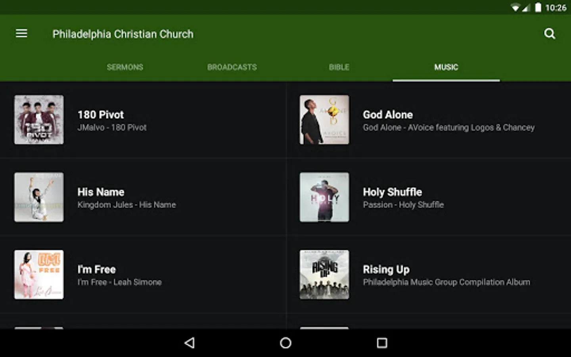Select the God Alone title
The height and width of the screenshot is (357, 571).
(388, 115)
